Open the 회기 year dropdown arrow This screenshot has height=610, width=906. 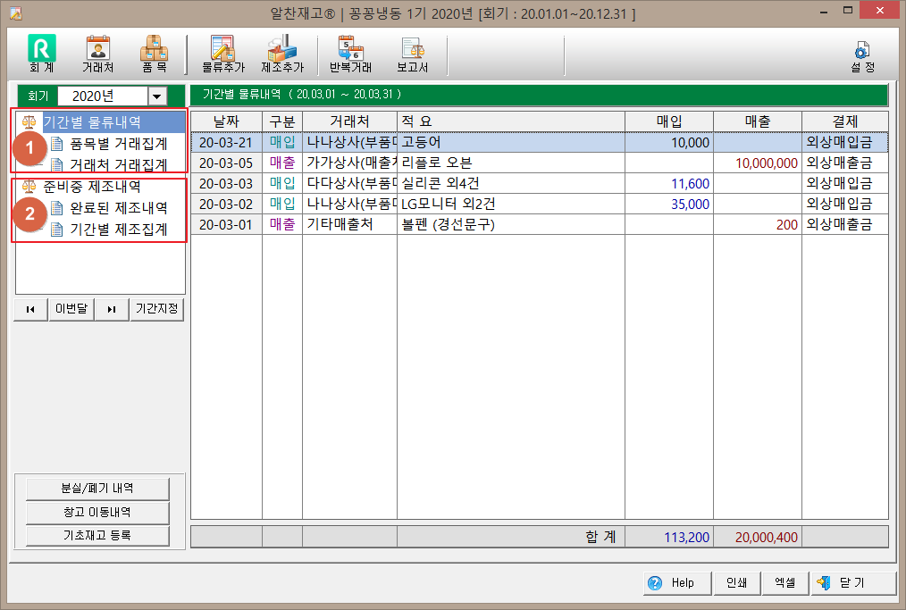157,96
